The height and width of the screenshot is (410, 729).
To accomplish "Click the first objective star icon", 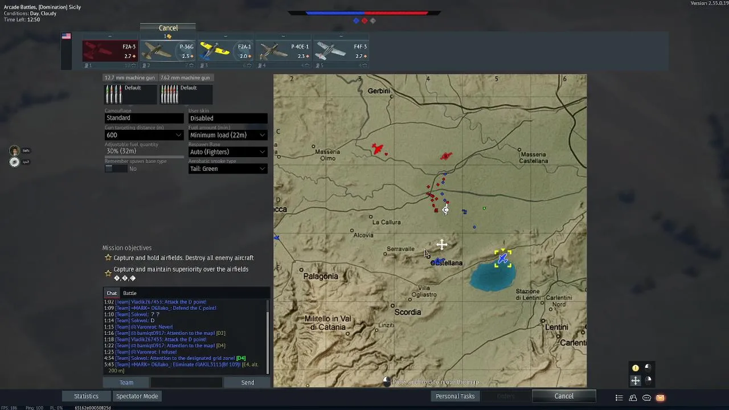I will 108,258.
